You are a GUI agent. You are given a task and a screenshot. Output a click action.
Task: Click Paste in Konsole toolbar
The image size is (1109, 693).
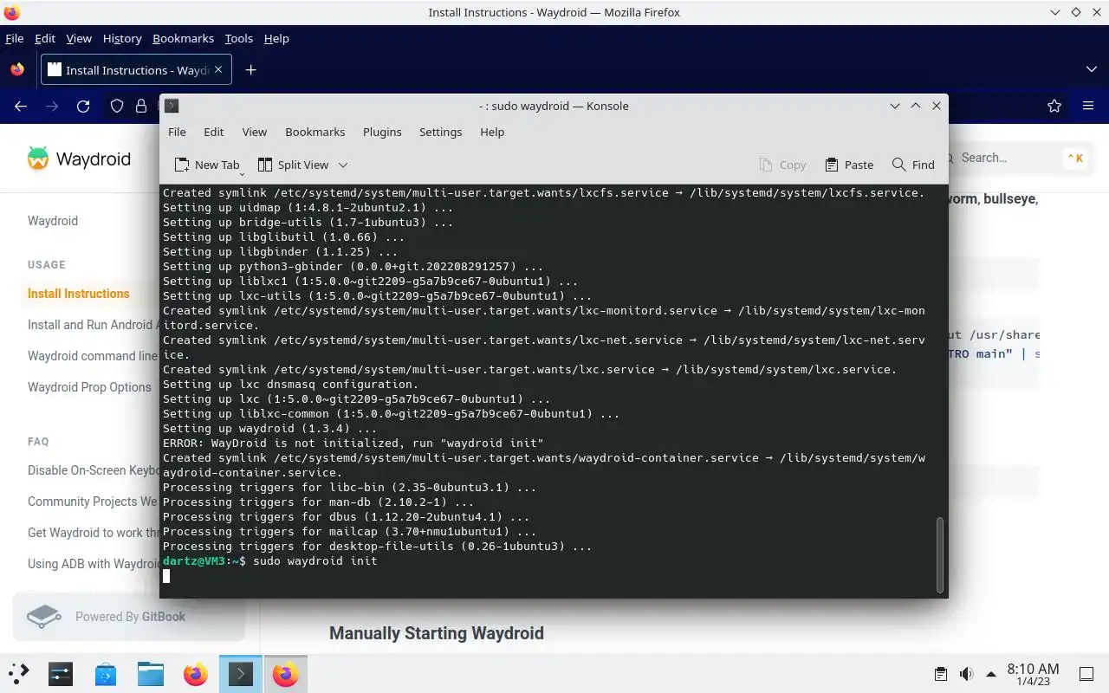[849, 165]
